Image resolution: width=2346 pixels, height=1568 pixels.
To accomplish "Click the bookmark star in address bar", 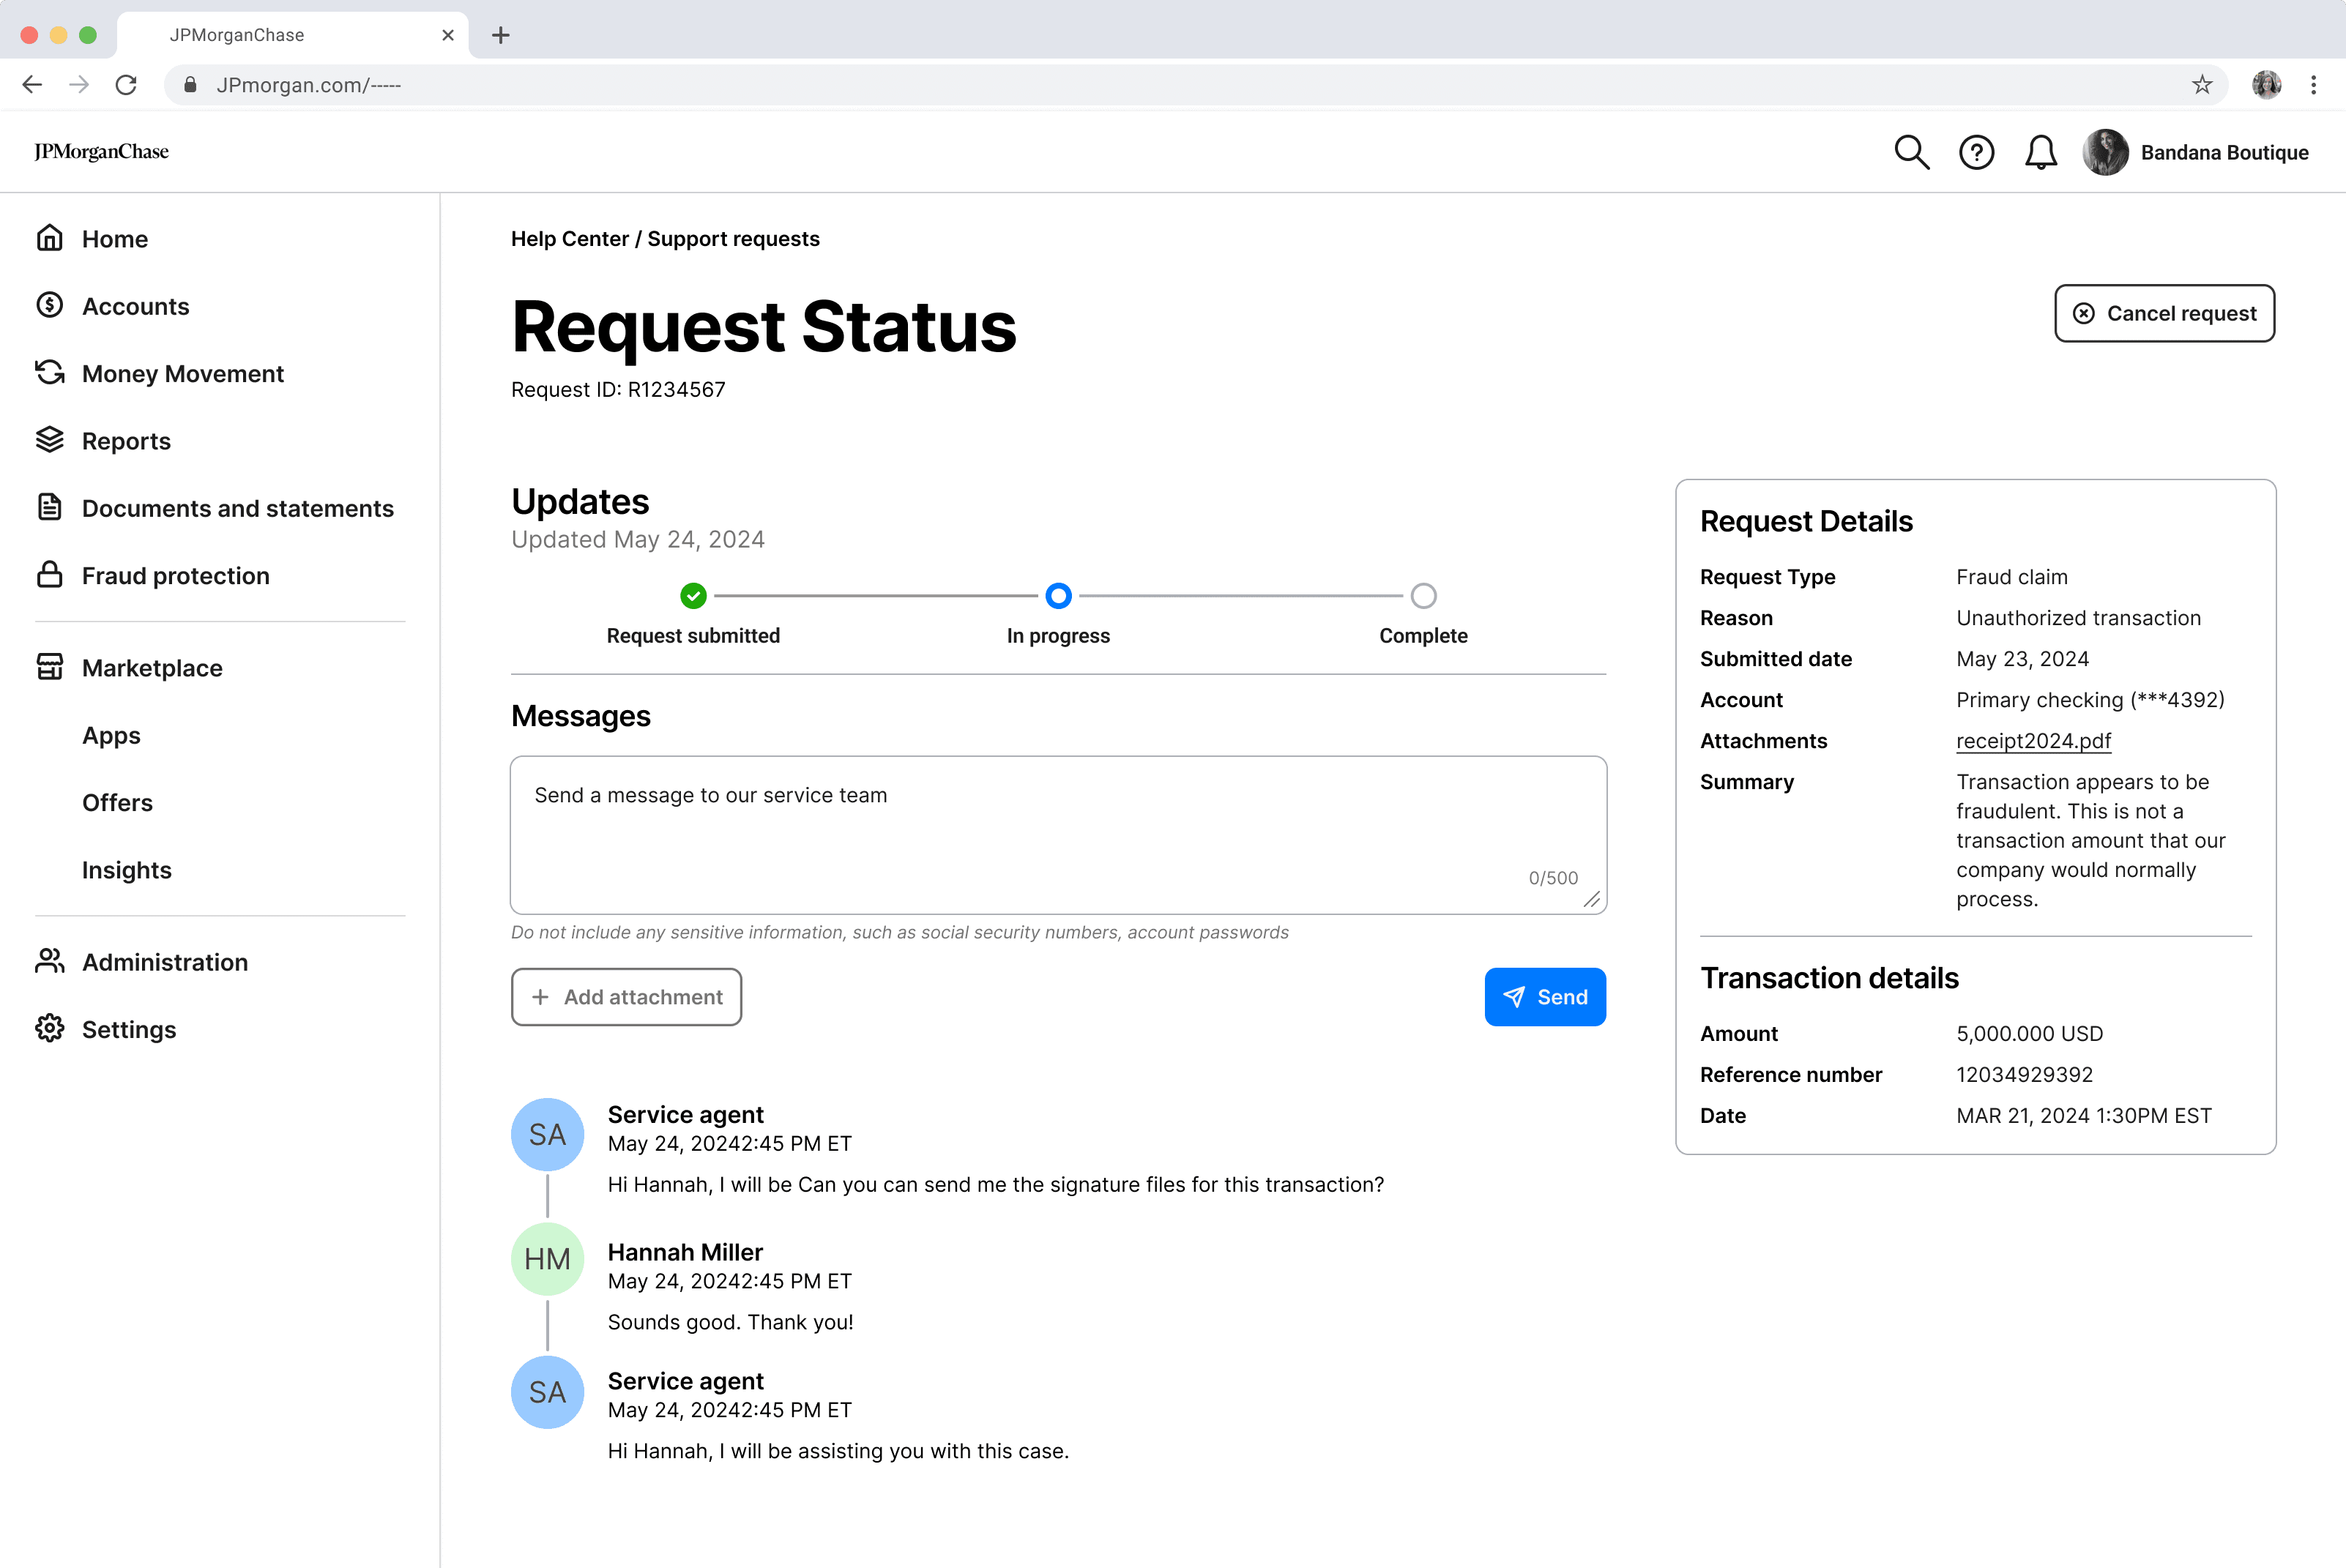I will 2201,85.
